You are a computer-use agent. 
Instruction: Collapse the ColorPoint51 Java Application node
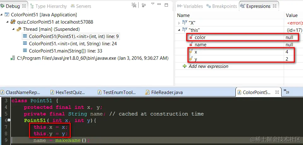(x=2, y=15)
